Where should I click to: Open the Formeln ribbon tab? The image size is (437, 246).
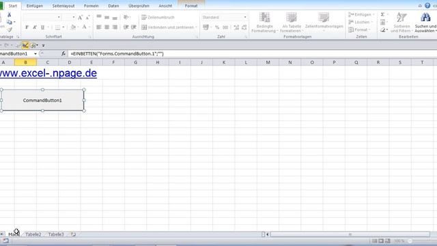coord(91,5)
